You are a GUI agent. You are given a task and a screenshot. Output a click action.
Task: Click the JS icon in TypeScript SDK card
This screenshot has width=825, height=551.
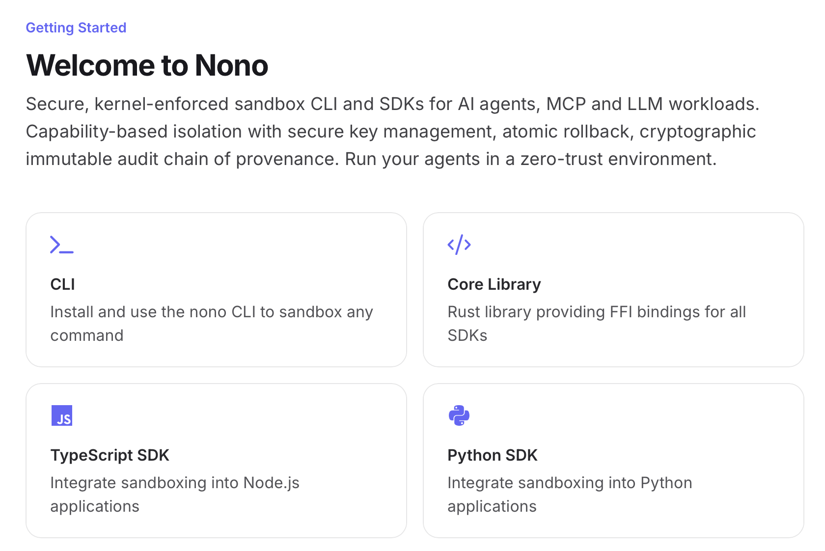(x=62, y=415)
